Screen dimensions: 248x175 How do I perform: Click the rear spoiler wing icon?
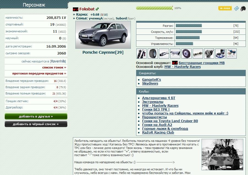click(175, 54)
